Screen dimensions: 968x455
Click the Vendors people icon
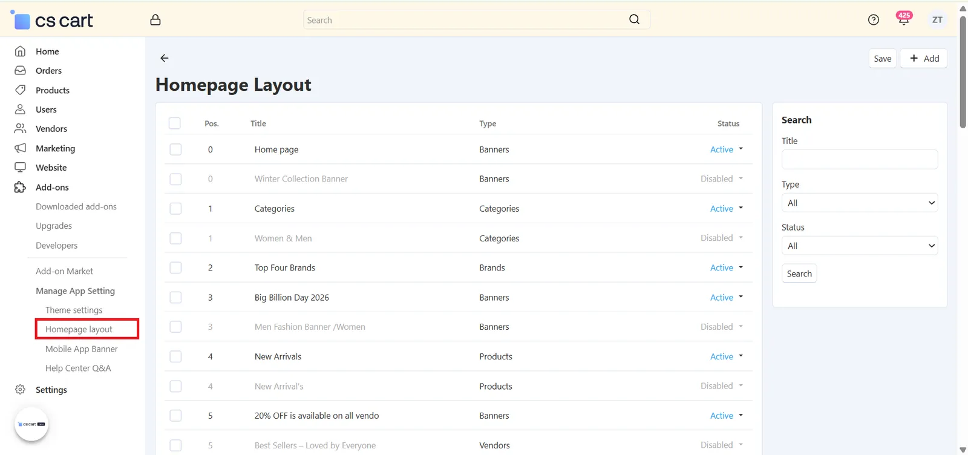pyautogui.click(x=21, y=129)
